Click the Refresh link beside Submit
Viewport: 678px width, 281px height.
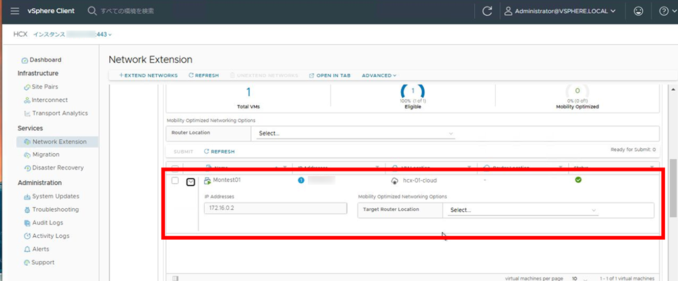(219, 151)
